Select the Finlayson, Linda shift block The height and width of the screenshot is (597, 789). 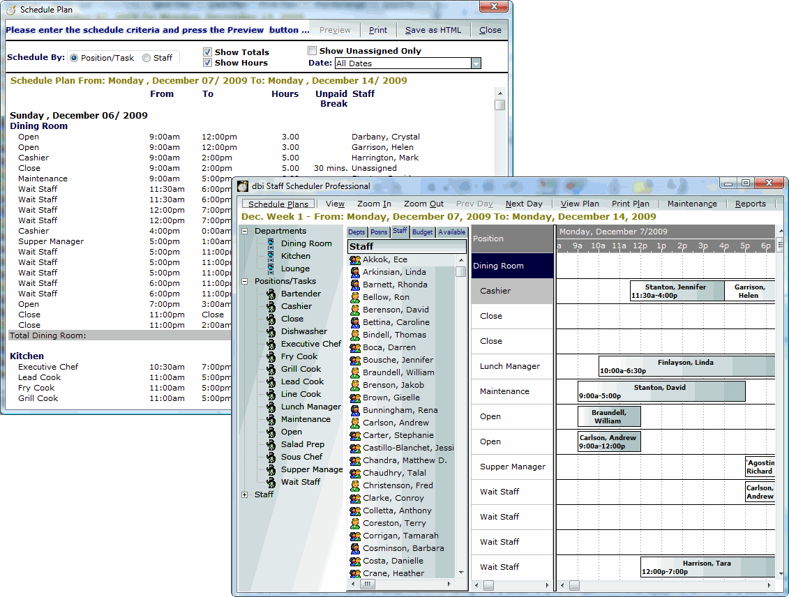(686, 366)
